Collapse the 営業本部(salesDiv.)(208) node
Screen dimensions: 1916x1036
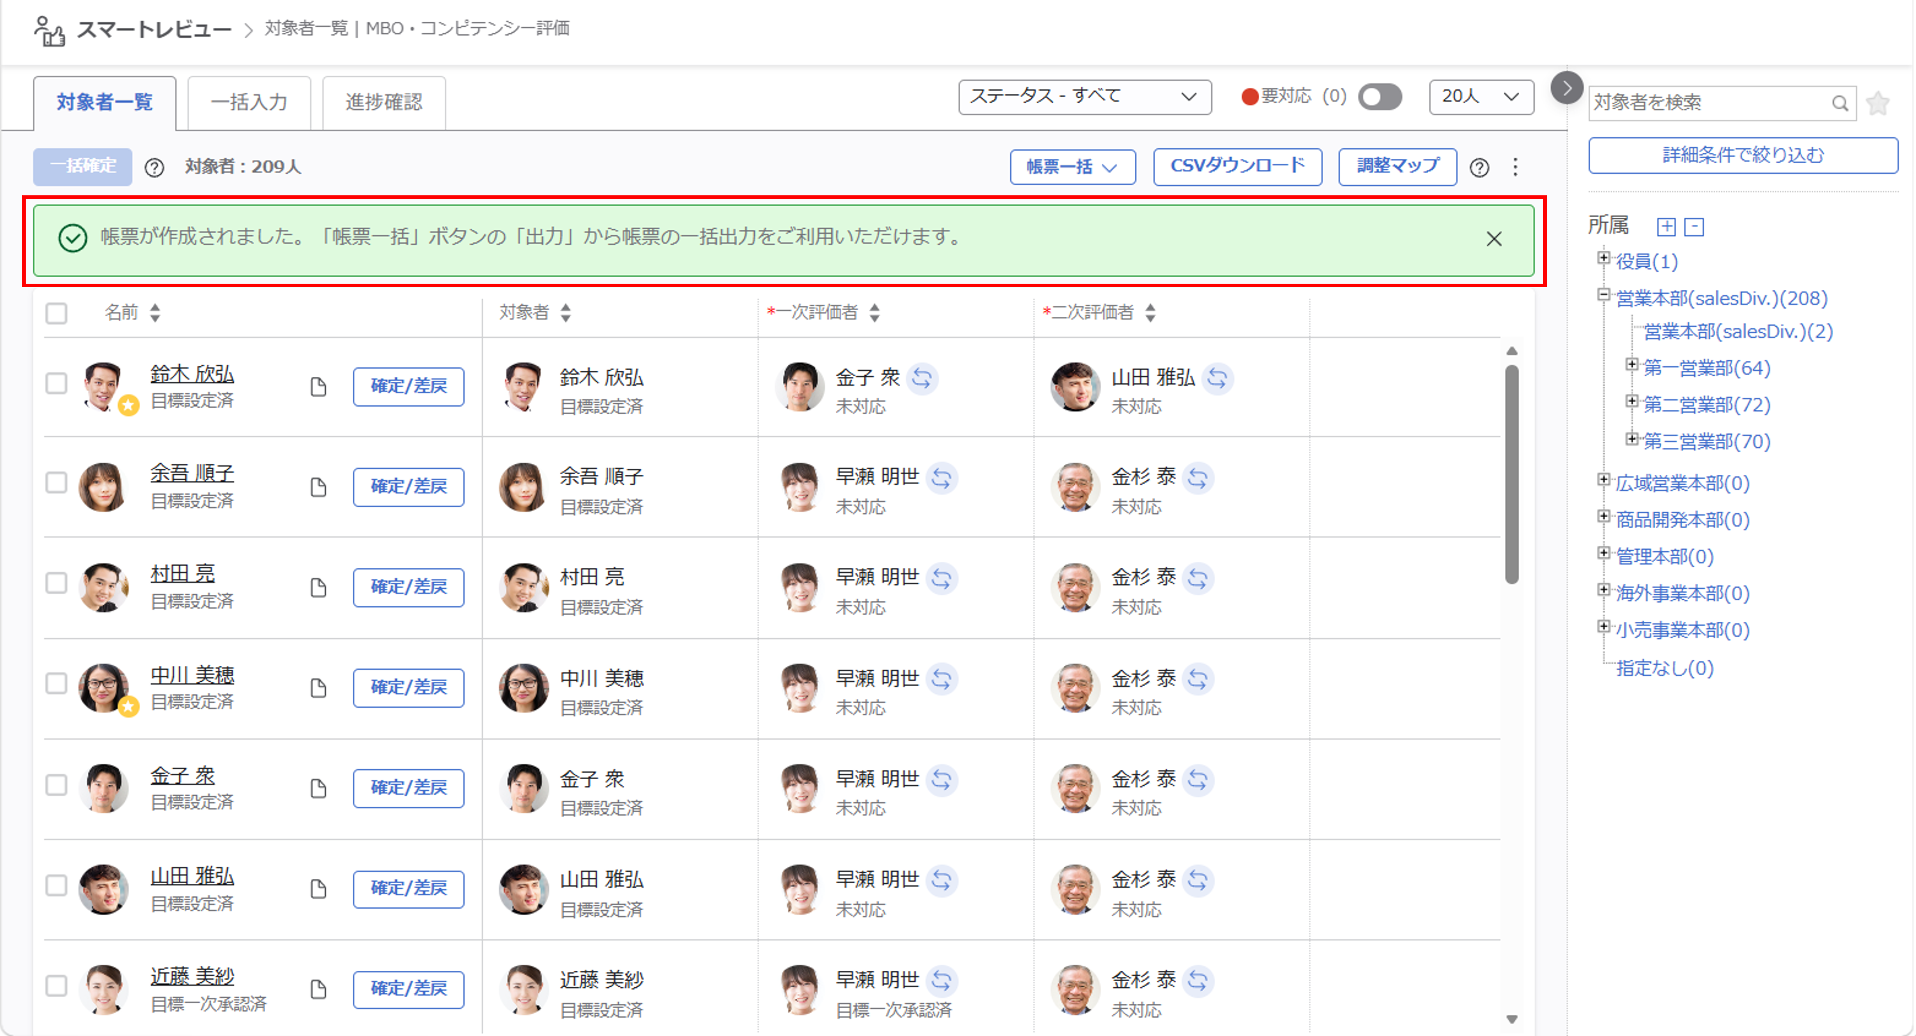pyautogui.click(x=1603, y=295)
